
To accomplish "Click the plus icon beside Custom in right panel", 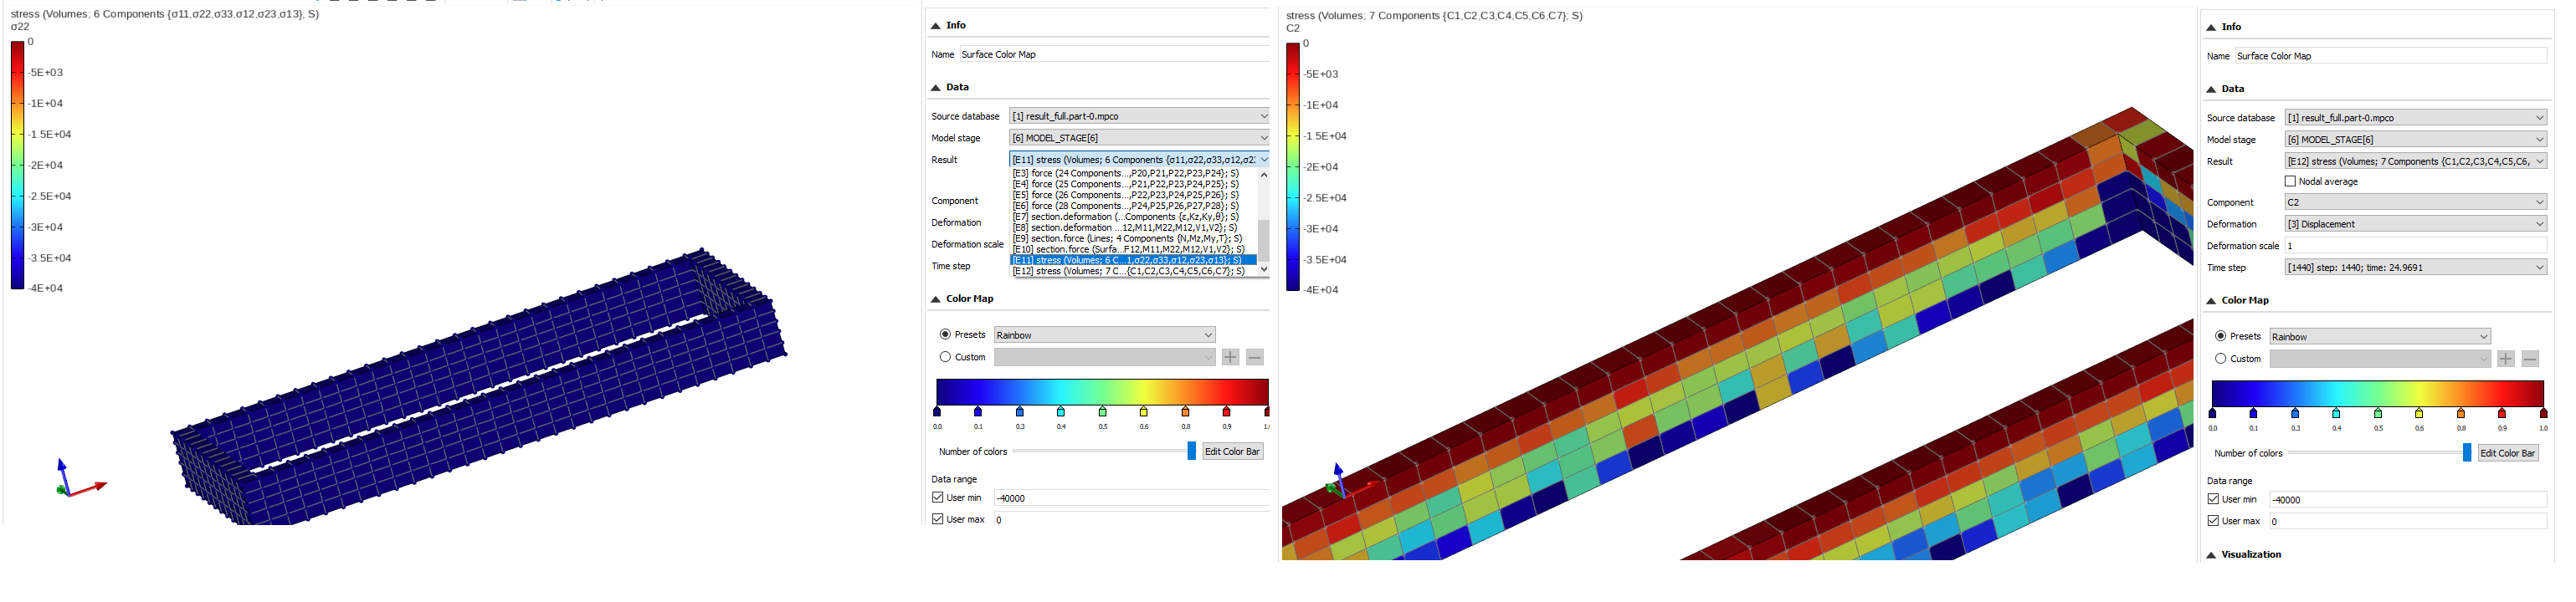I will coord(2506,360).
